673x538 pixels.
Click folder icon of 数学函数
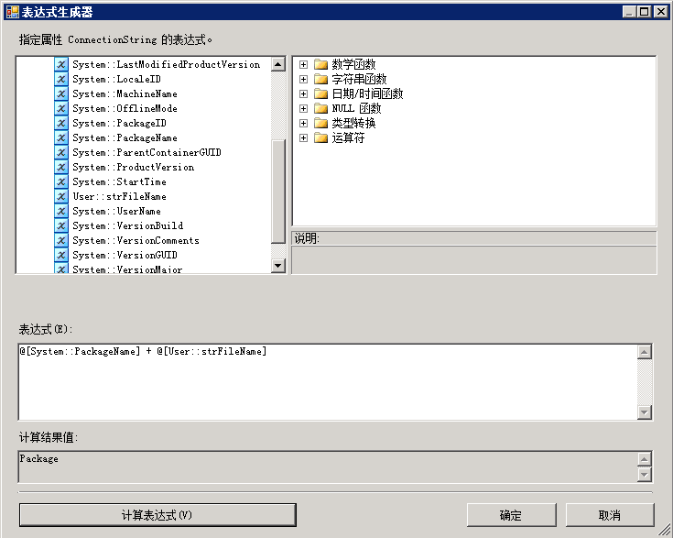pyautogui.click(x=320, y=64)
